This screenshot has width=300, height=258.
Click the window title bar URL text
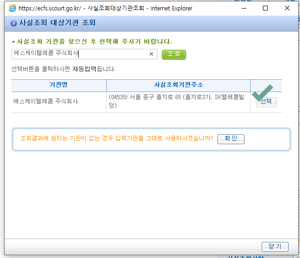pyautogui.click(x=50, y=9)
